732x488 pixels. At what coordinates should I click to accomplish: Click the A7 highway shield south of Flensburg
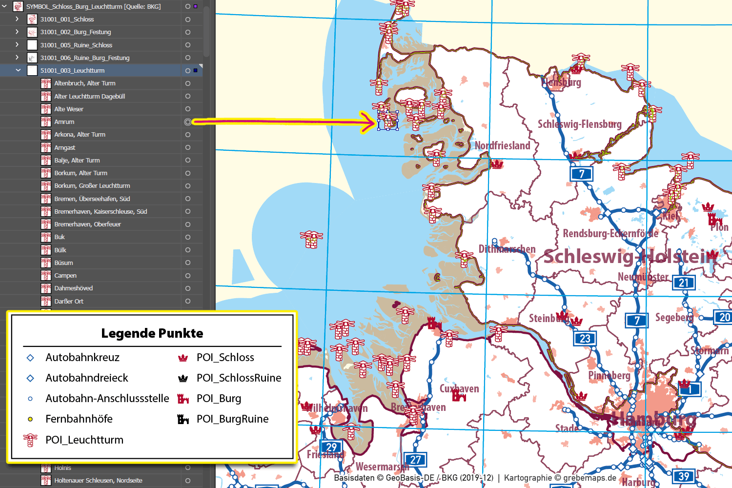[581, 174]
